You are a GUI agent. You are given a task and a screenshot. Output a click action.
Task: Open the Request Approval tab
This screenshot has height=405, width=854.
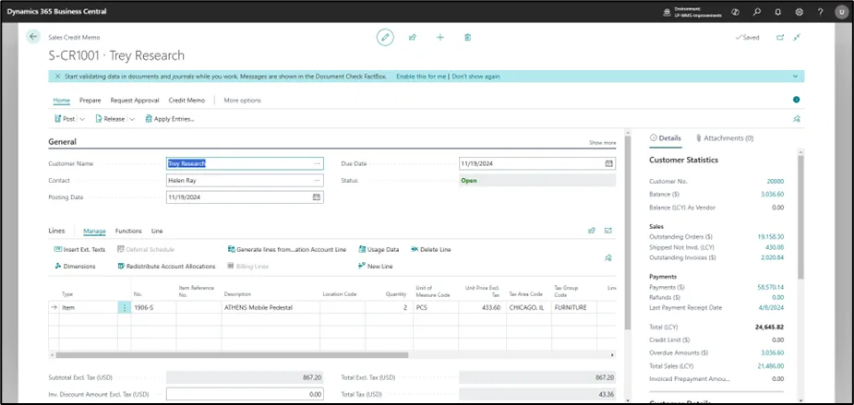pos(135,101)
